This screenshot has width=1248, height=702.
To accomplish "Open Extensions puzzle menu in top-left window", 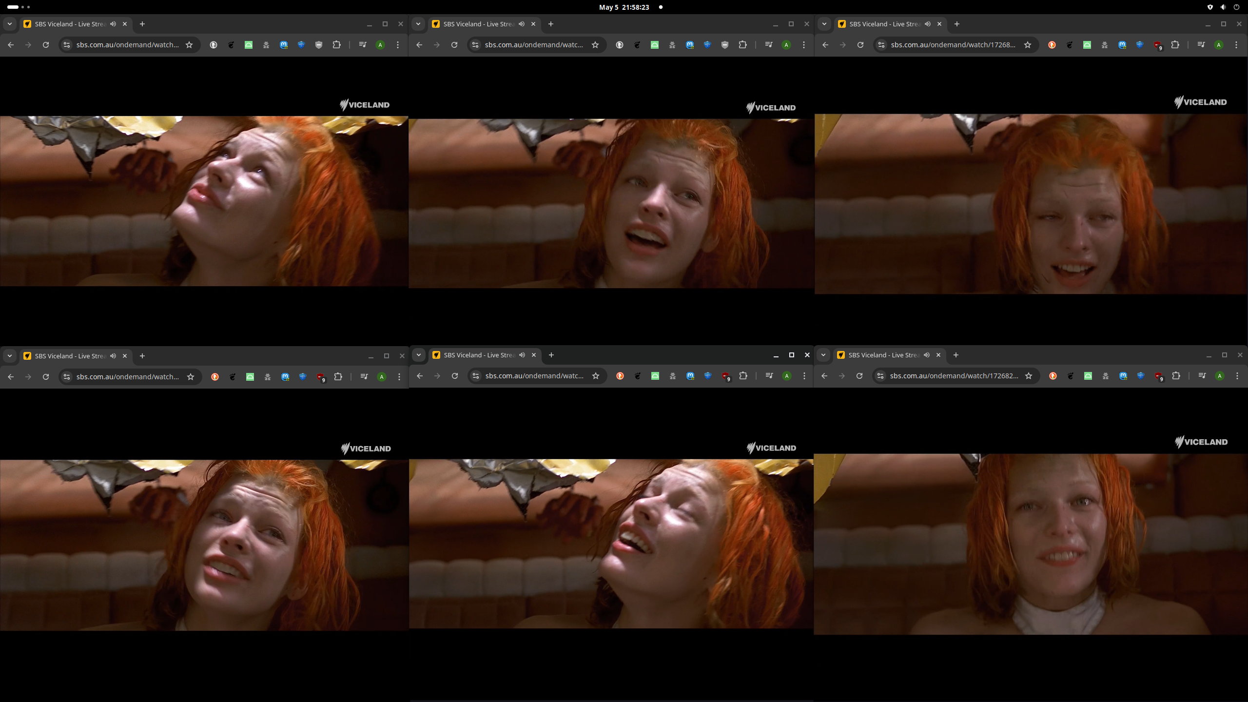I will click(x=336, y=45).
